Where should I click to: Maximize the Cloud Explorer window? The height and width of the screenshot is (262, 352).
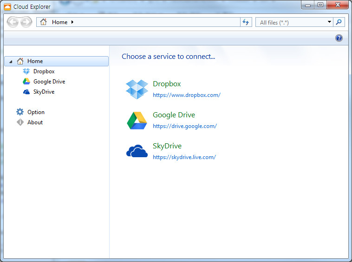pos(320,5)
